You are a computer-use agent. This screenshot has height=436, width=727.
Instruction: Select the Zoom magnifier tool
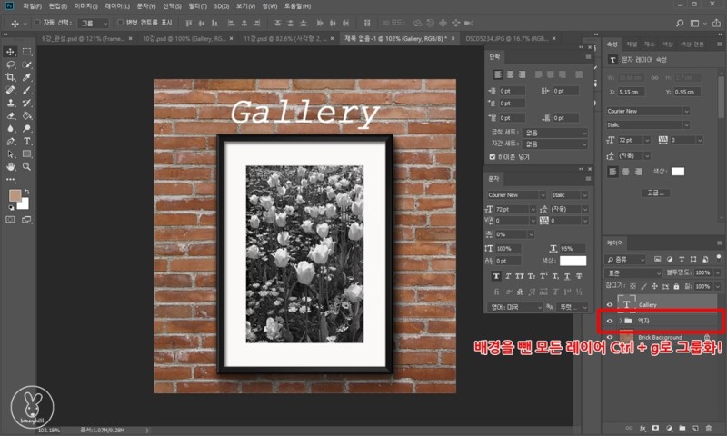27,167
